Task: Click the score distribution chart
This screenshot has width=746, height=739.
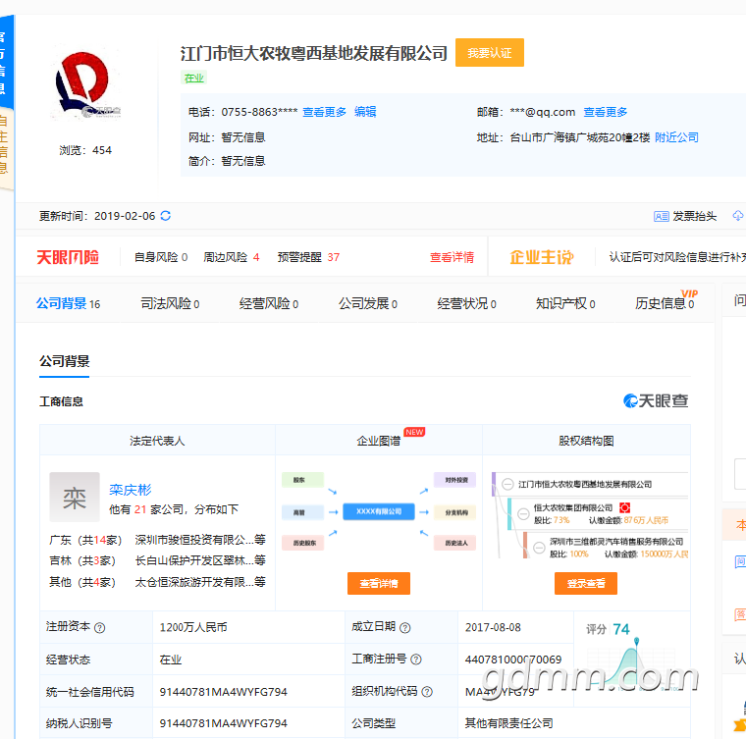Action: click(633, 665)
